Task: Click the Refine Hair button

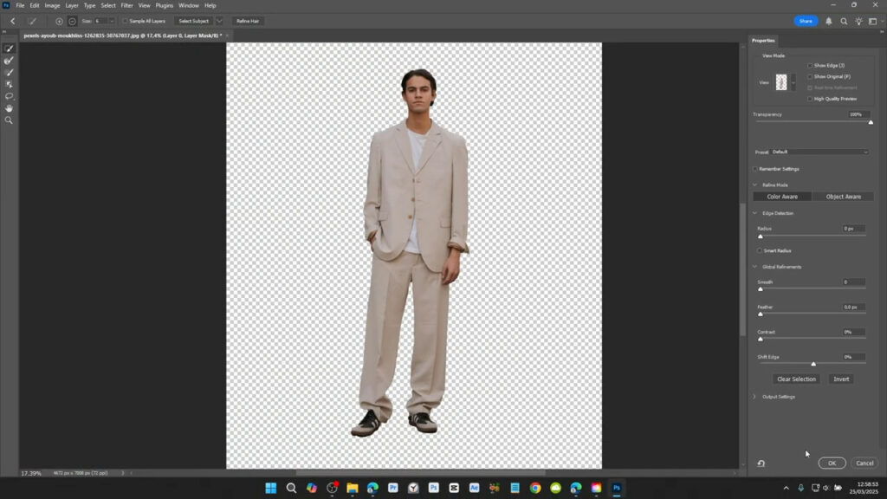Action: (x=249, y=21)
